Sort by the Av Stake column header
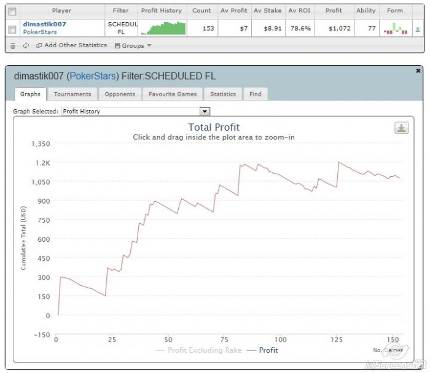430x373 pixels. pyautogui.click(x=268, y=10)
